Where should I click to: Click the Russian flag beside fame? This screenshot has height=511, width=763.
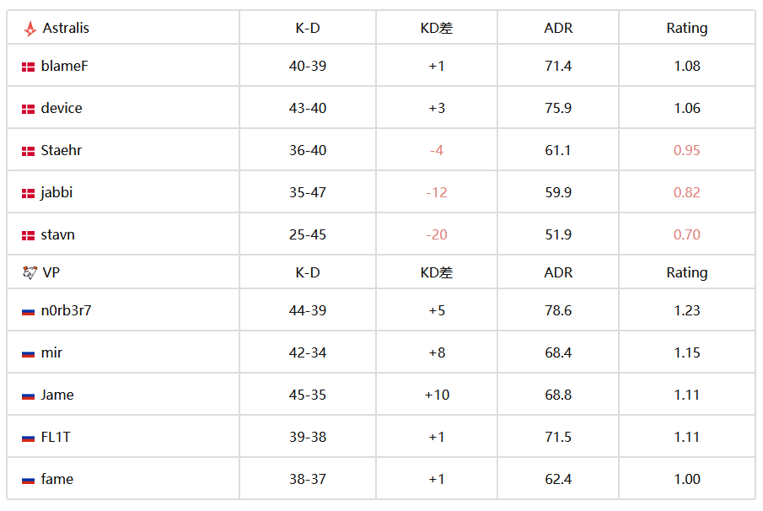click(x=28, y=481)
